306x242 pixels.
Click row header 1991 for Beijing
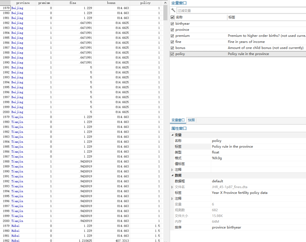point(6,67)
